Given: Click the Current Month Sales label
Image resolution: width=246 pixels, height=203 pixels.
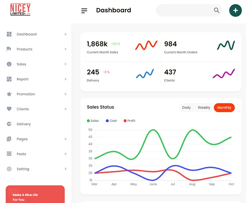Looking at the screenshot, I should tap(103, 52).
